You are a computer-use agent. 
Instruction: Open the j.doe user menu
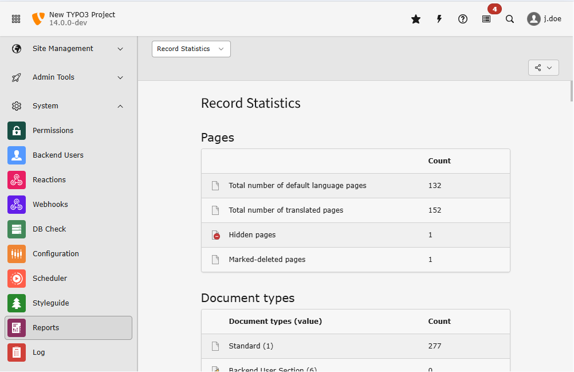[x=542, y=18]
